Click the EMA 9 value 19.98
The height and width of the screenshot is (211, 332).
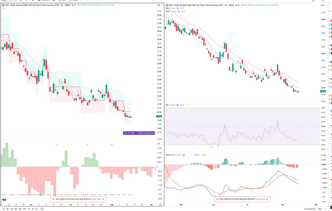point(182,8)
